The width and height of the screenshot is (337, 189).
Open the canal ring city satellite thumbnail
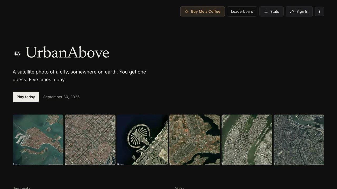(299, 140)
